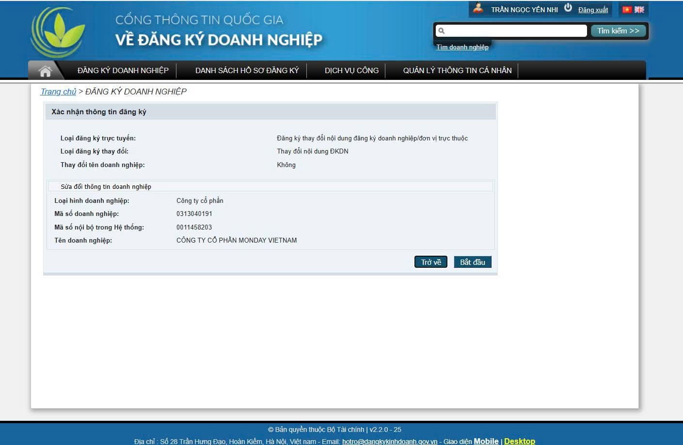Open the ĐĂNG KÝ DOANH NGHIỆP menu
Screen dimensions: 683x445
click(123, 71)
